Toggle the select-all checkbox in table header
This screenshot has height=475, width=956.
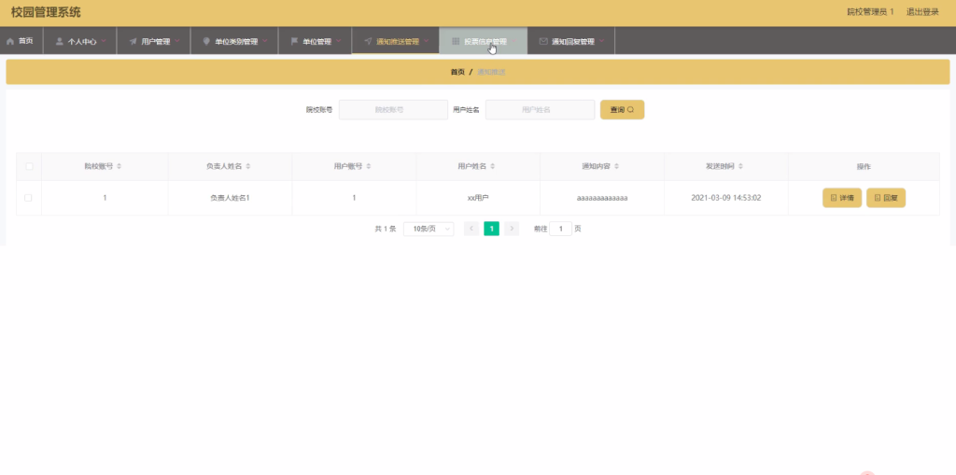click(x=29, y=166)
